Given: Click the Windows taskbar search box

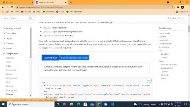Looking at the screenshot, I should click(31, 104).
